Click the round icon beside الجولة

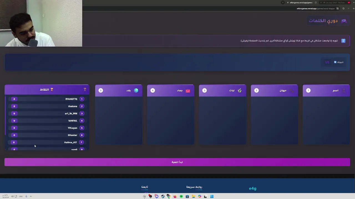335,62
